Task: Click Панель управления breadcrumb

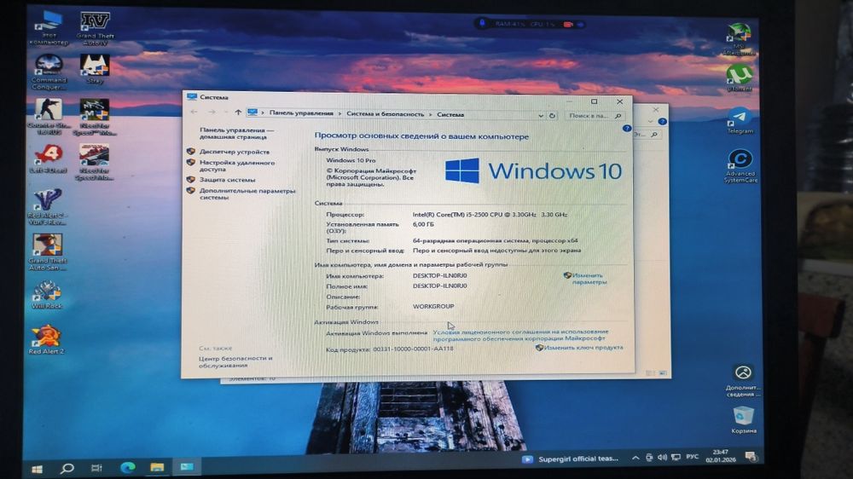Action: point(301,113)
